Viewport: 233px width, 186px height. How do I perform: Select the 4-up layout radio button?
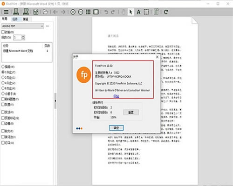click(x=3, y=83)
